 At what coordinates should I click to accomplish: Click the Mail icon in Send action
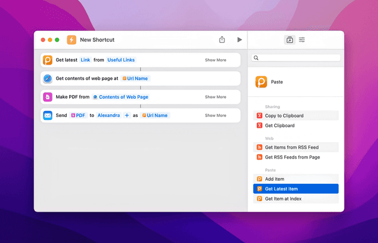[x=48, y=115]
